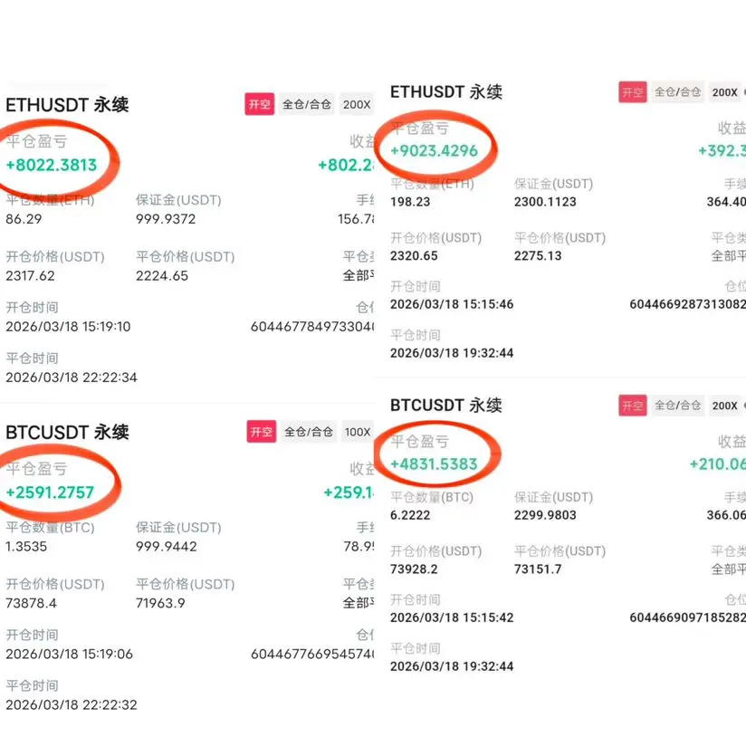Open the ETHUSDT 永续 title above +9023.4296

(x=445, y=92)
